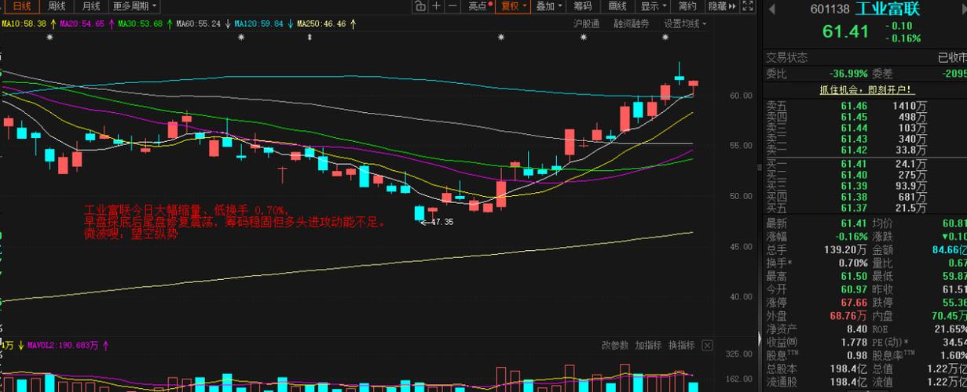The width and height of the screenshot is (967, 392).
Task: Click the dropdown arrow next to 隐藏
Action: 734,6
